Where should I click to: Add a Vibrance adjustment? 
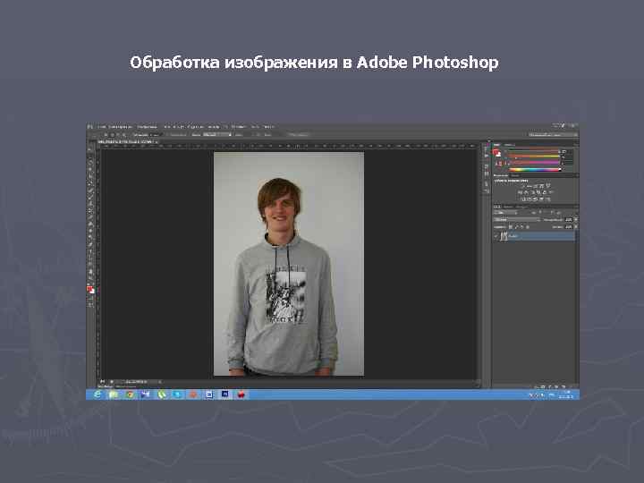click(548, 186)
